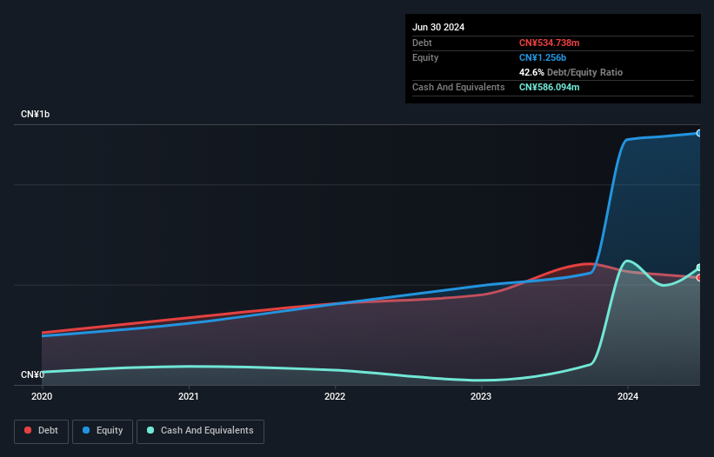714x457 pixels.
Task: Click the Debt label in tooltip
Action: [422, 43]
